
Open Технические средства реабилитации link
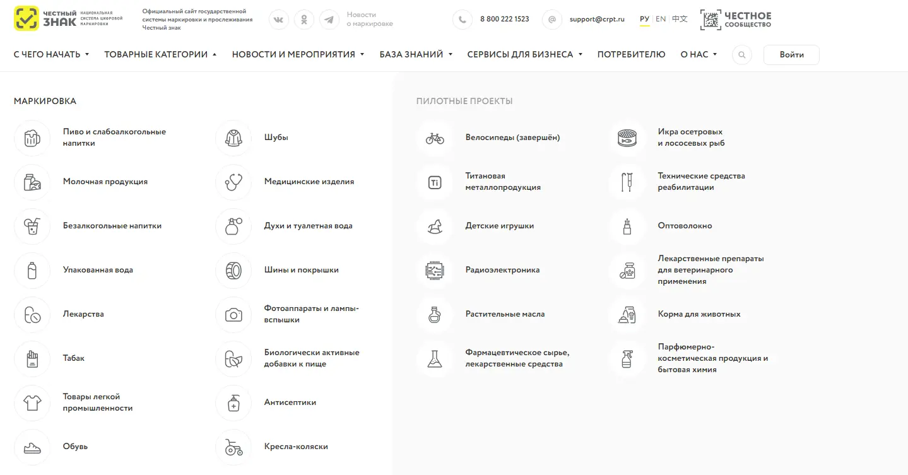[702, 182]
